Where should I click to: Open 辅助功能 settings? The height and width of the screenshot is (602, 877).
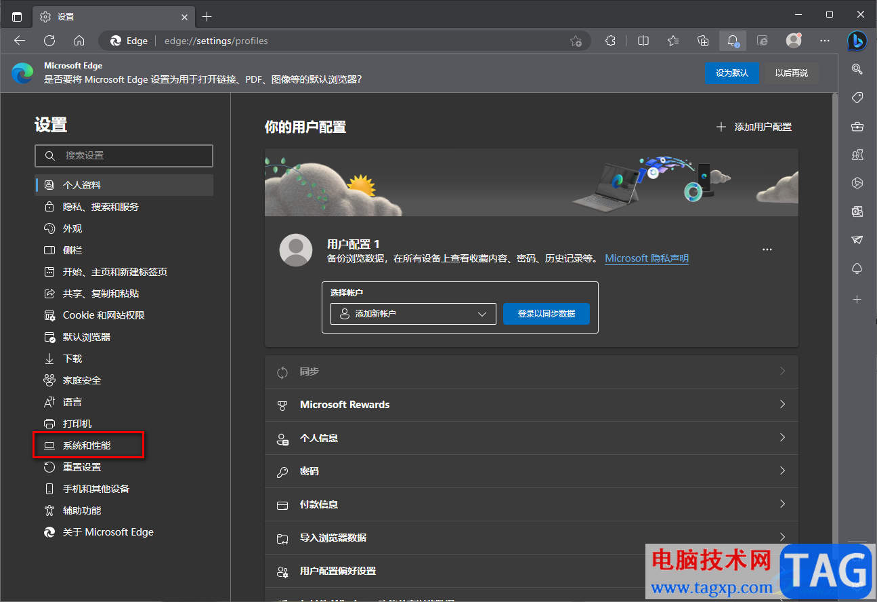(x=124, y=510)
